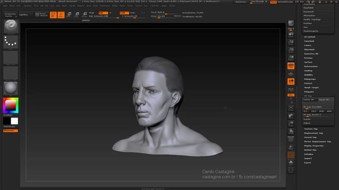Expand the Deformation subpalette
The width and height of the screenshot is (339, 190).
(x=311, y=66)
